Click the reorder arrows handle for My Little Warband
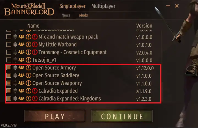198x128 pixels. coord(15,45)
